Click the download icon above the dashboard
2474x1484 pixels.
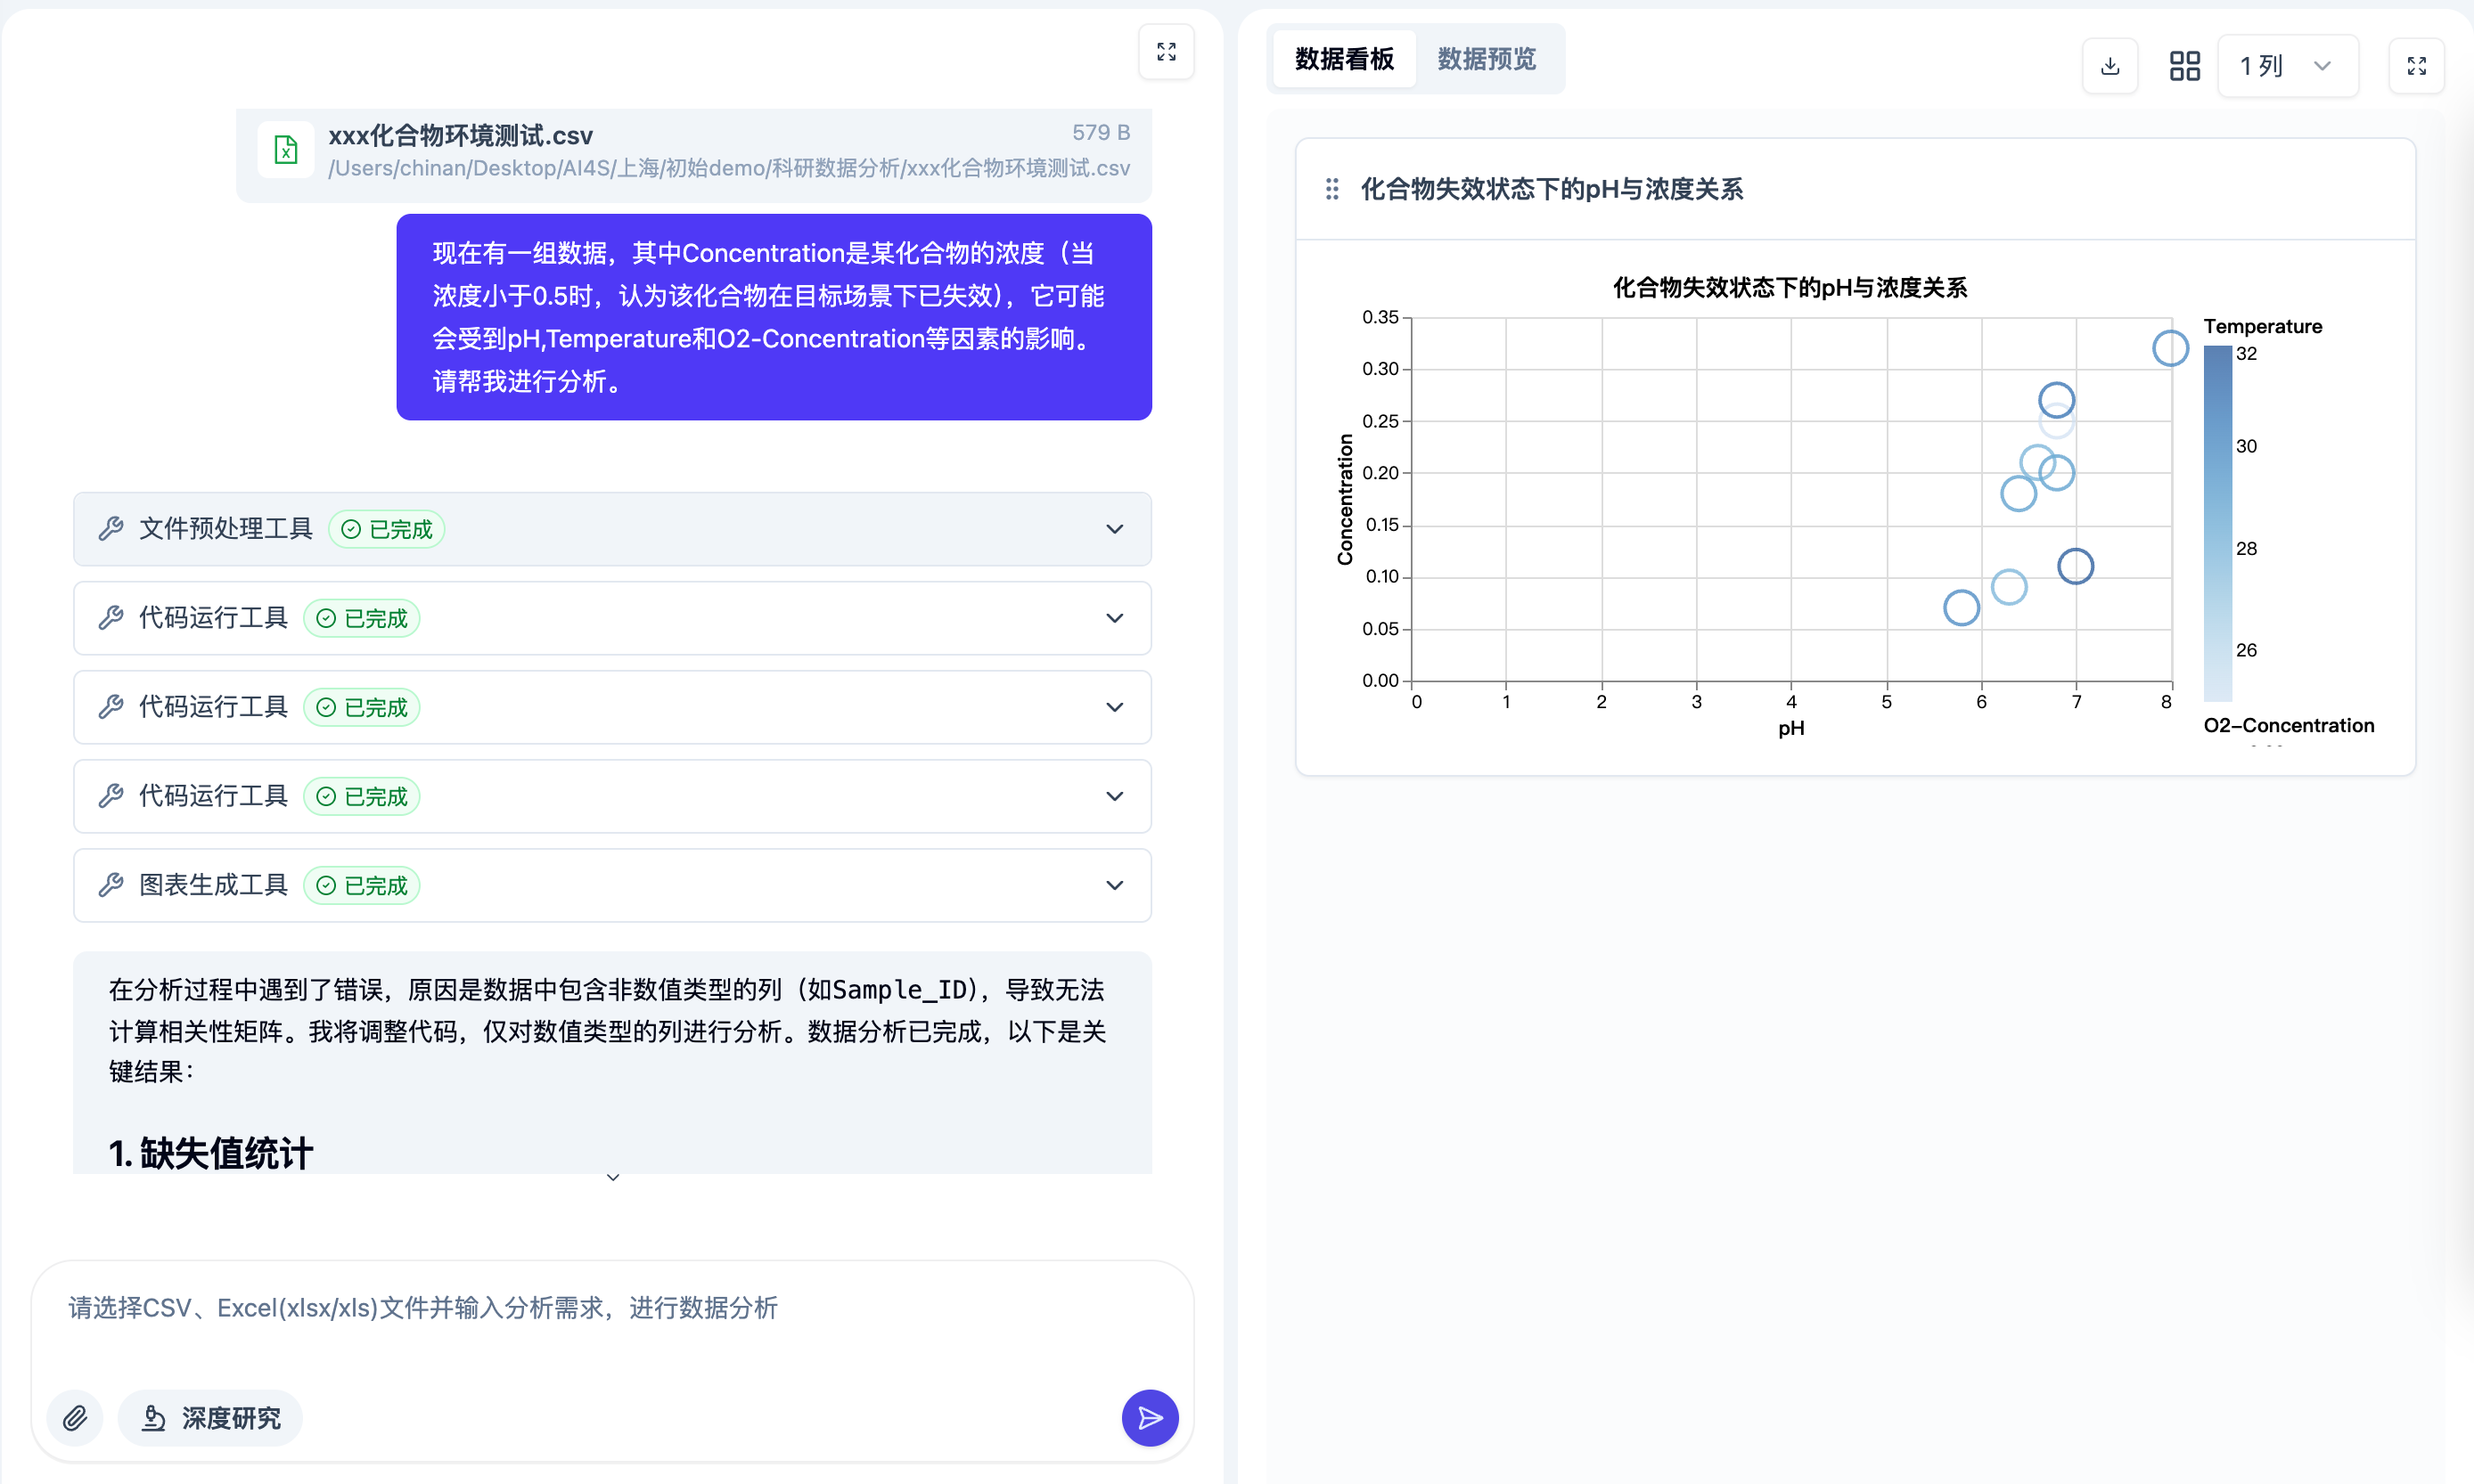pyautogui.click(x=2109, y=65)
